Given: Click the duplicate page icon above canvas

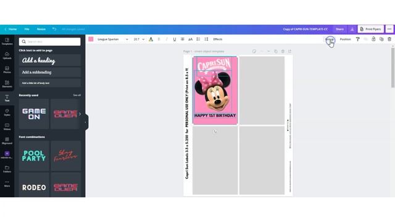Looking at the screenshot, I should click(x=276, y=51).
